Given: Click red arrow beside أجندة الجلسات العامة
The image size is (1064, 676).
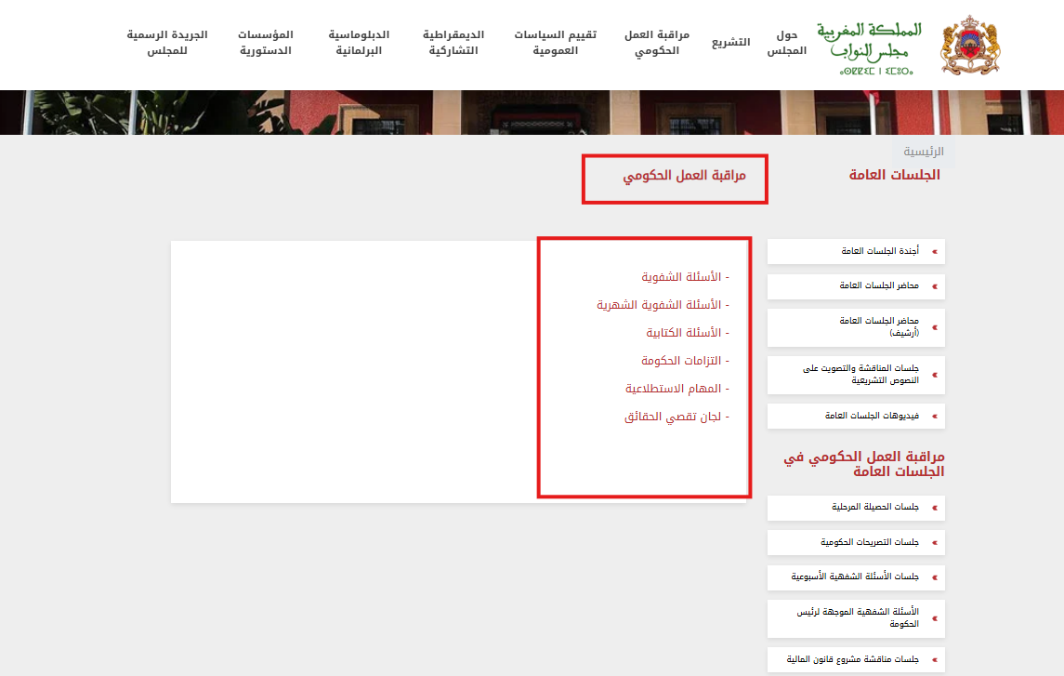Looking at the screenshot, I should 935,252.
